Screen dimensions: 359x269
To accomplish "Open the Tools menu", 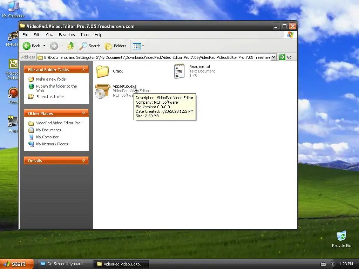I will coord(85,35).
